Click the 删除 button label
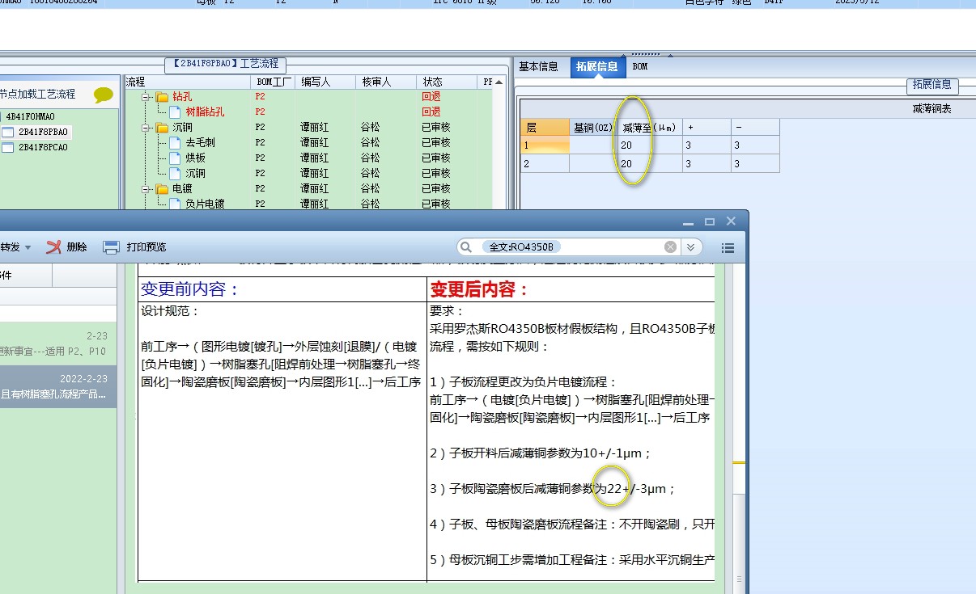 pyautogui.click(x=77, y=247)
